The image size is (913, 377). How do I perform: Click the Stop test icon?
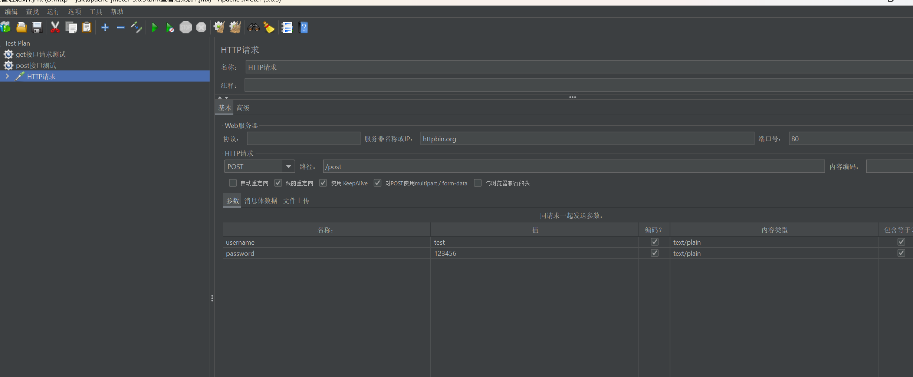185,27
